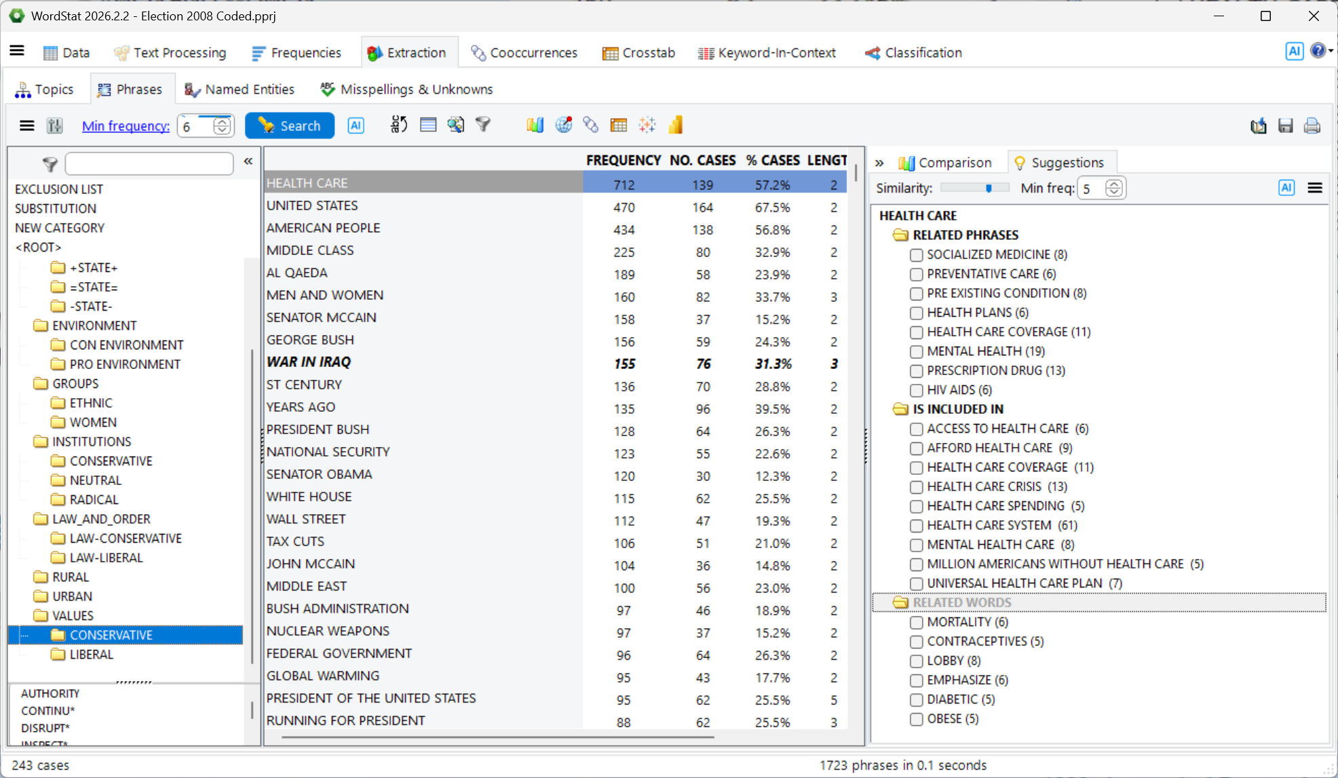1338x778 pixels.
Task: Check the PRESCRIPTION DRUG checkbox
Action: tap(917, 371)
